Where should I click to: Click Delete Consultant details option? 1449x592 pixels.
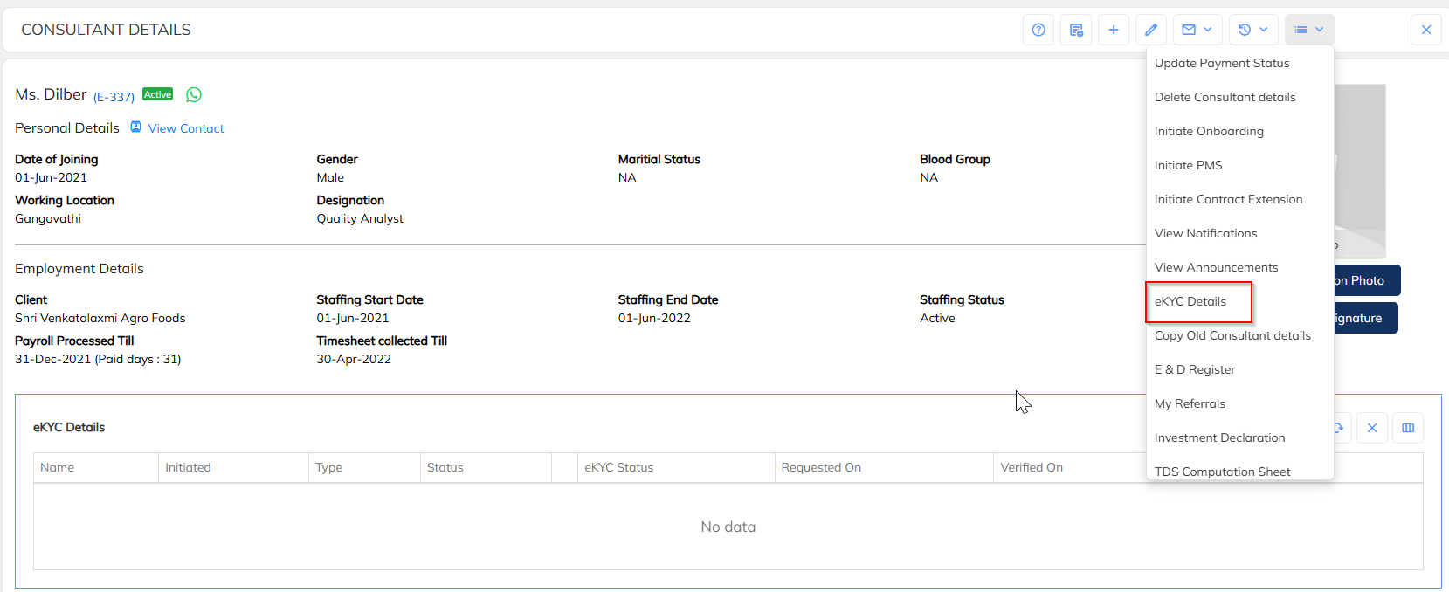(x=1225, y=97)
